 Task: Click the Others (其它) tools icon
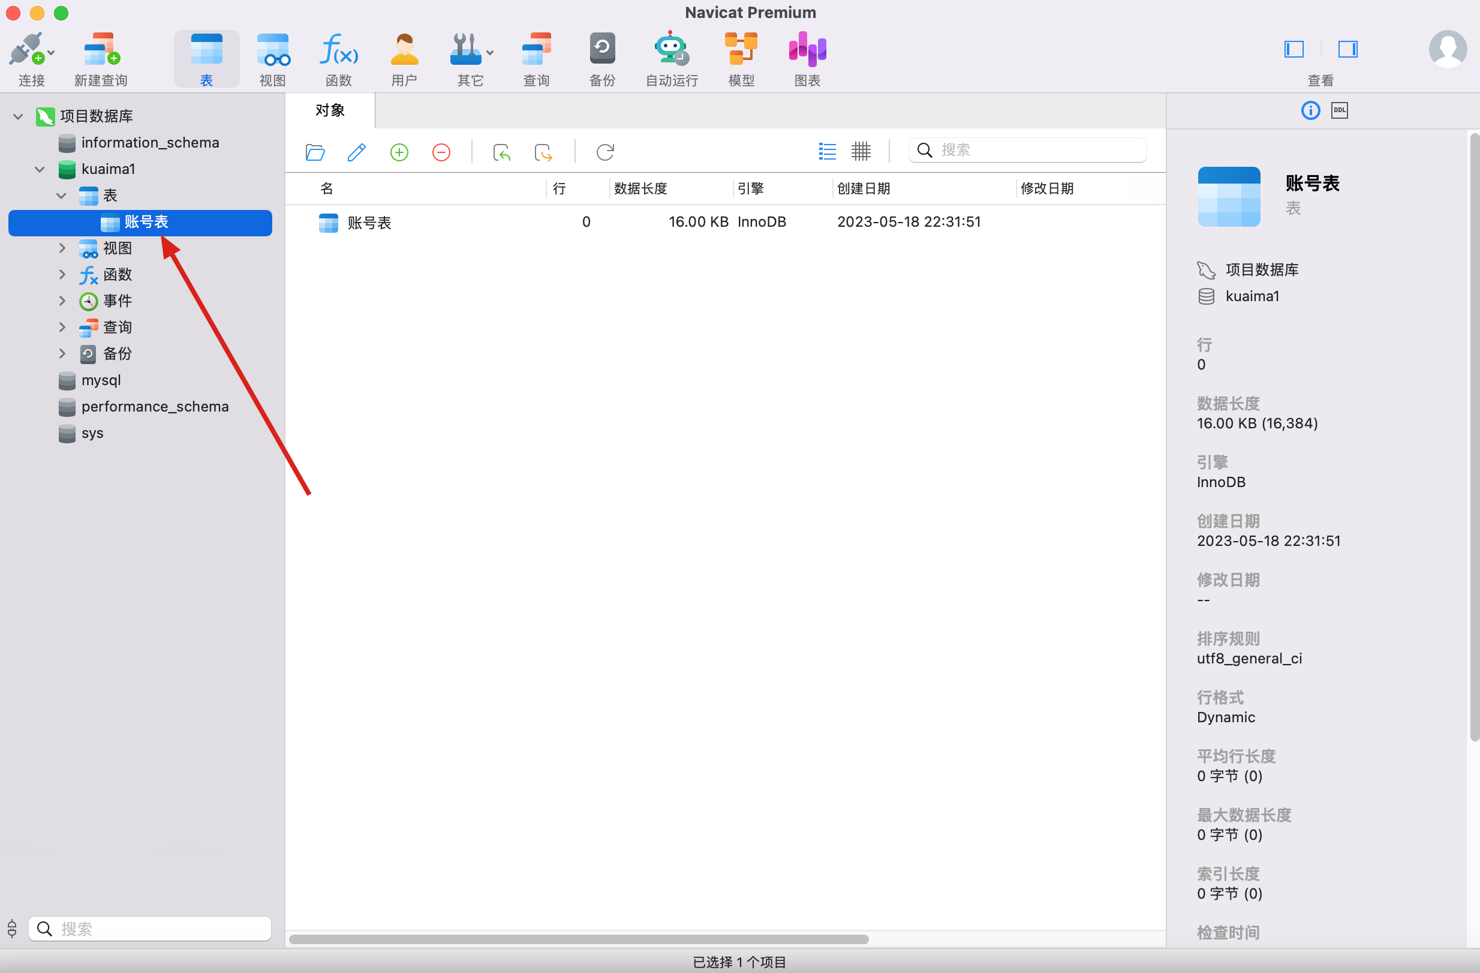(x=465, y=49)
